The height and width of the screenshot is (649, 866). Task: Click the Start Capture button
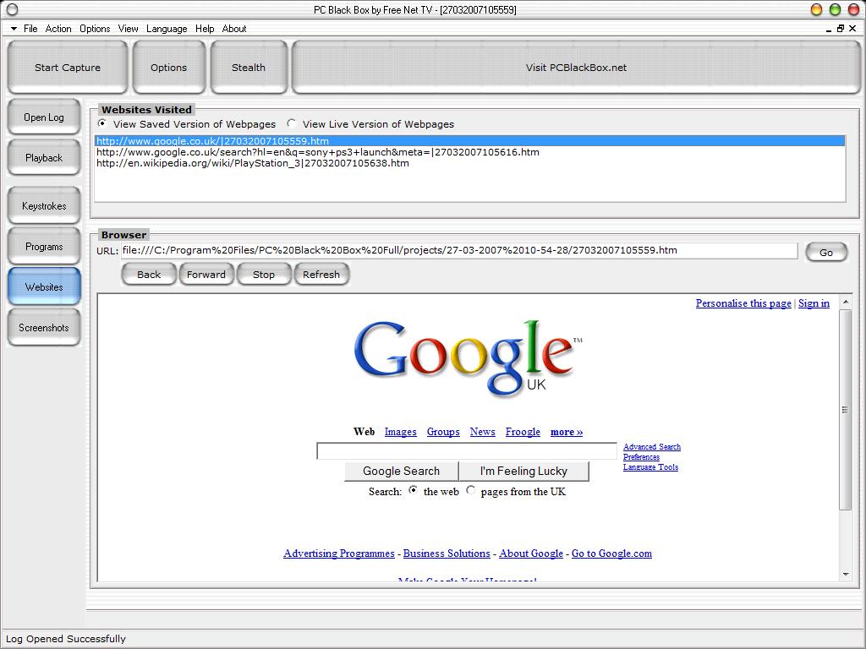pyautogui.click(x=68, y=68)
